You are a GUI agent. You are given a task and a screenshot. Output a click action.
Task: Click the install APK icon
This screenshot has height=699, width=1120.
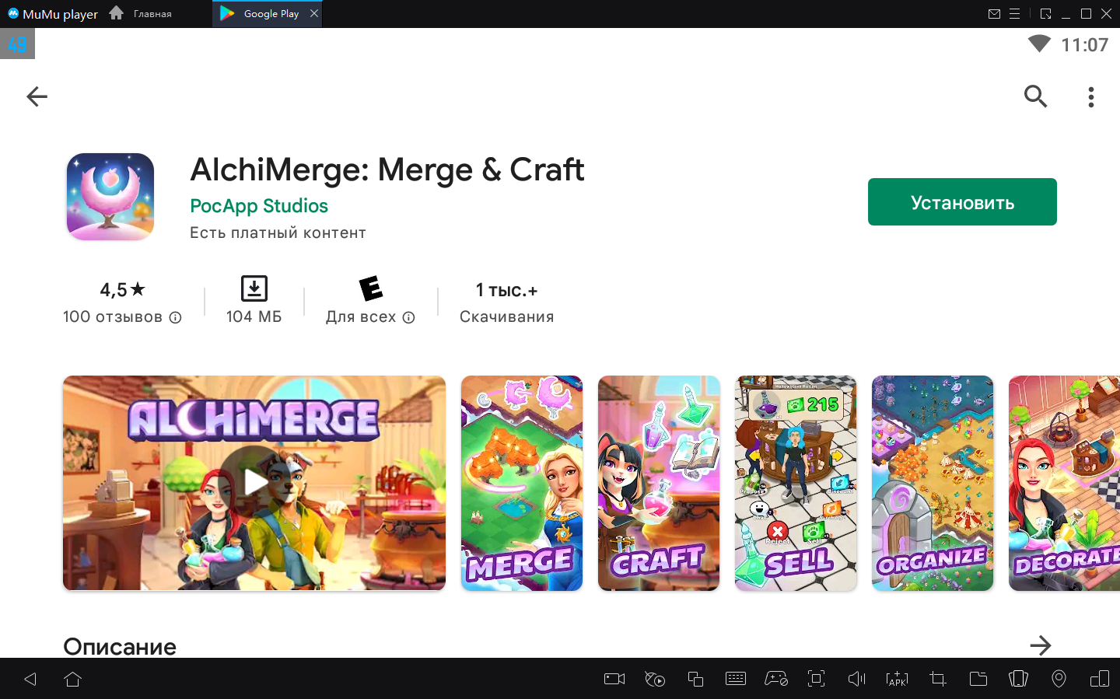[x=897, y=679]
